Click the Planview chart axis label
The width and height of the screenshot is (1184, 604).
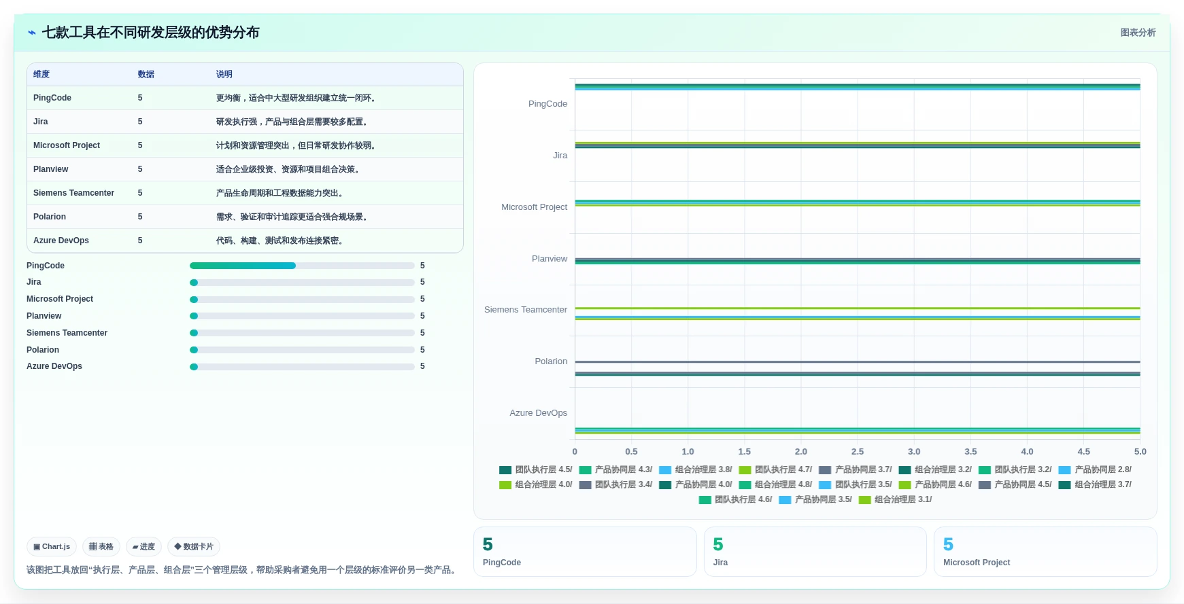549,259
